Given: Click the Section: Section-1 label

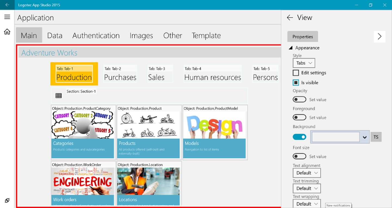Looking at the screenshot, I should tap(81, 91).
